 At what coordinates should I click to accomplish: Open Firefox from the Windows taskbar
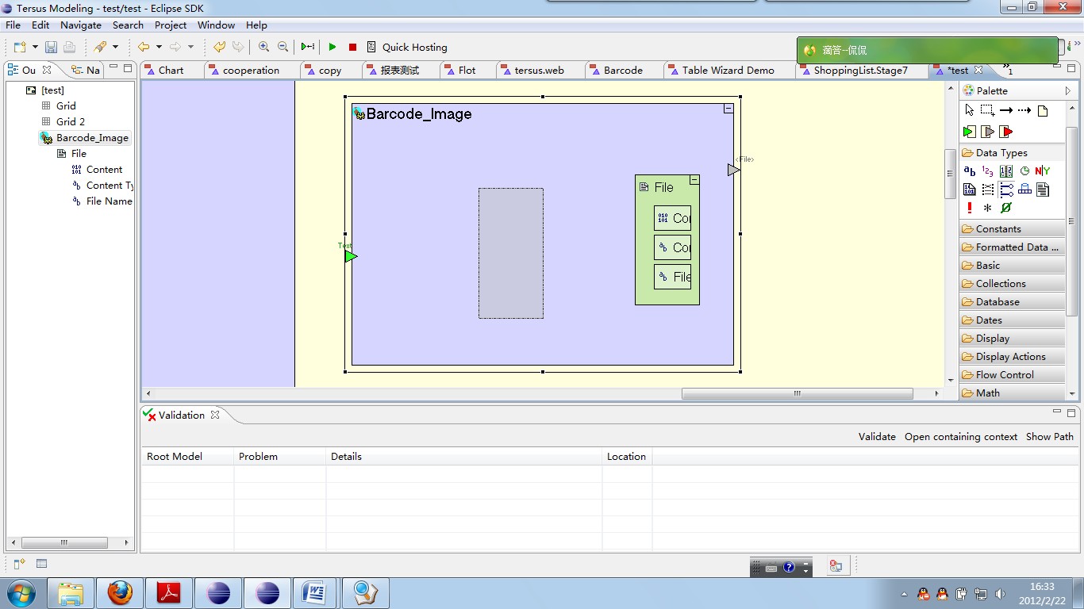point(120,592)
